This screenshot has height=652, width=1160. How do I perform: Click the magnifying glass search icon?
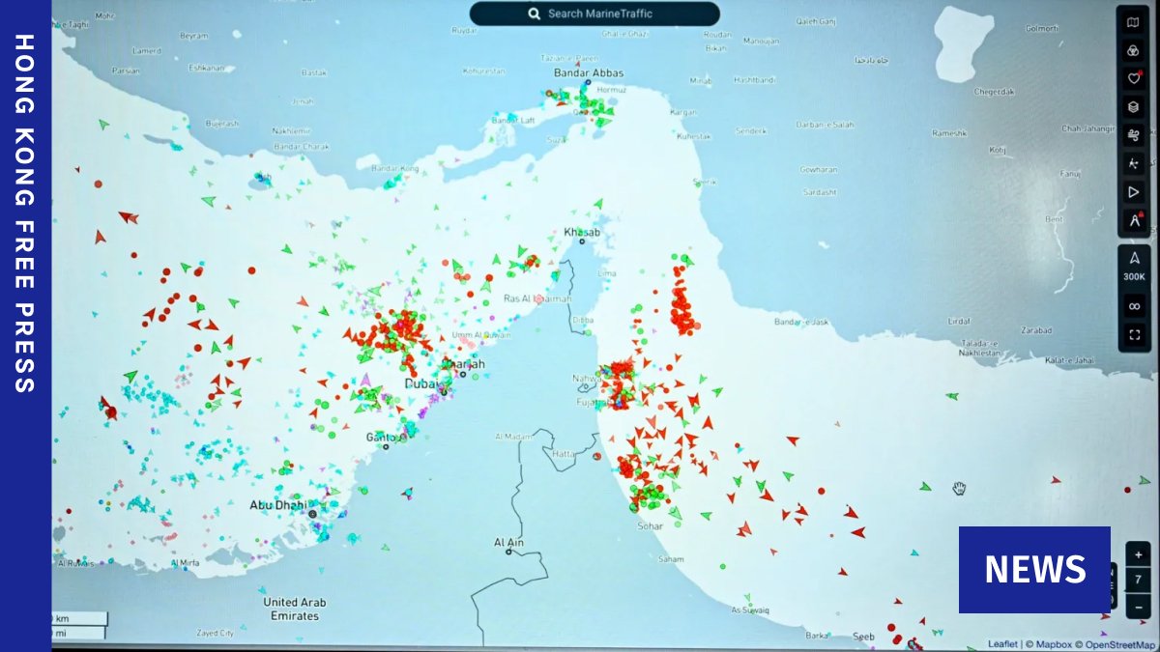(534, 14)
